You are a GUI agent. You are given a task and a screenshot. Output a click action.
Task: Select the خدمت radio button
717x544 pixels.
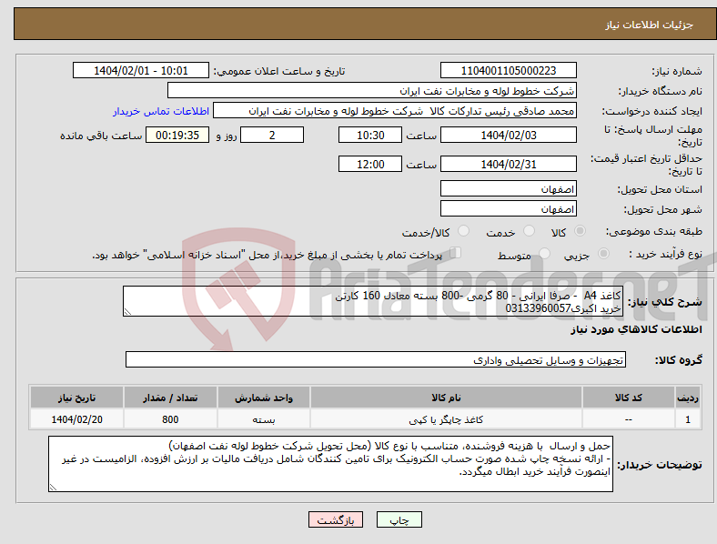(x=529, y=231)
